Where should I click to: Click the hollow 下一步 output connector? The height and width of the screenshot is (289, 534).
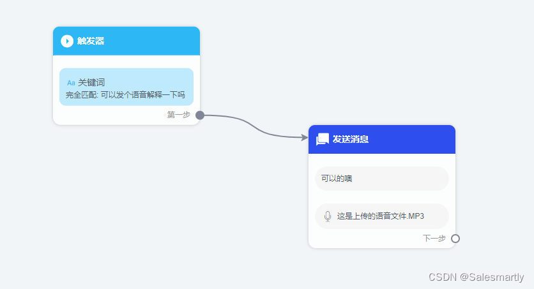tap(455, 239)
